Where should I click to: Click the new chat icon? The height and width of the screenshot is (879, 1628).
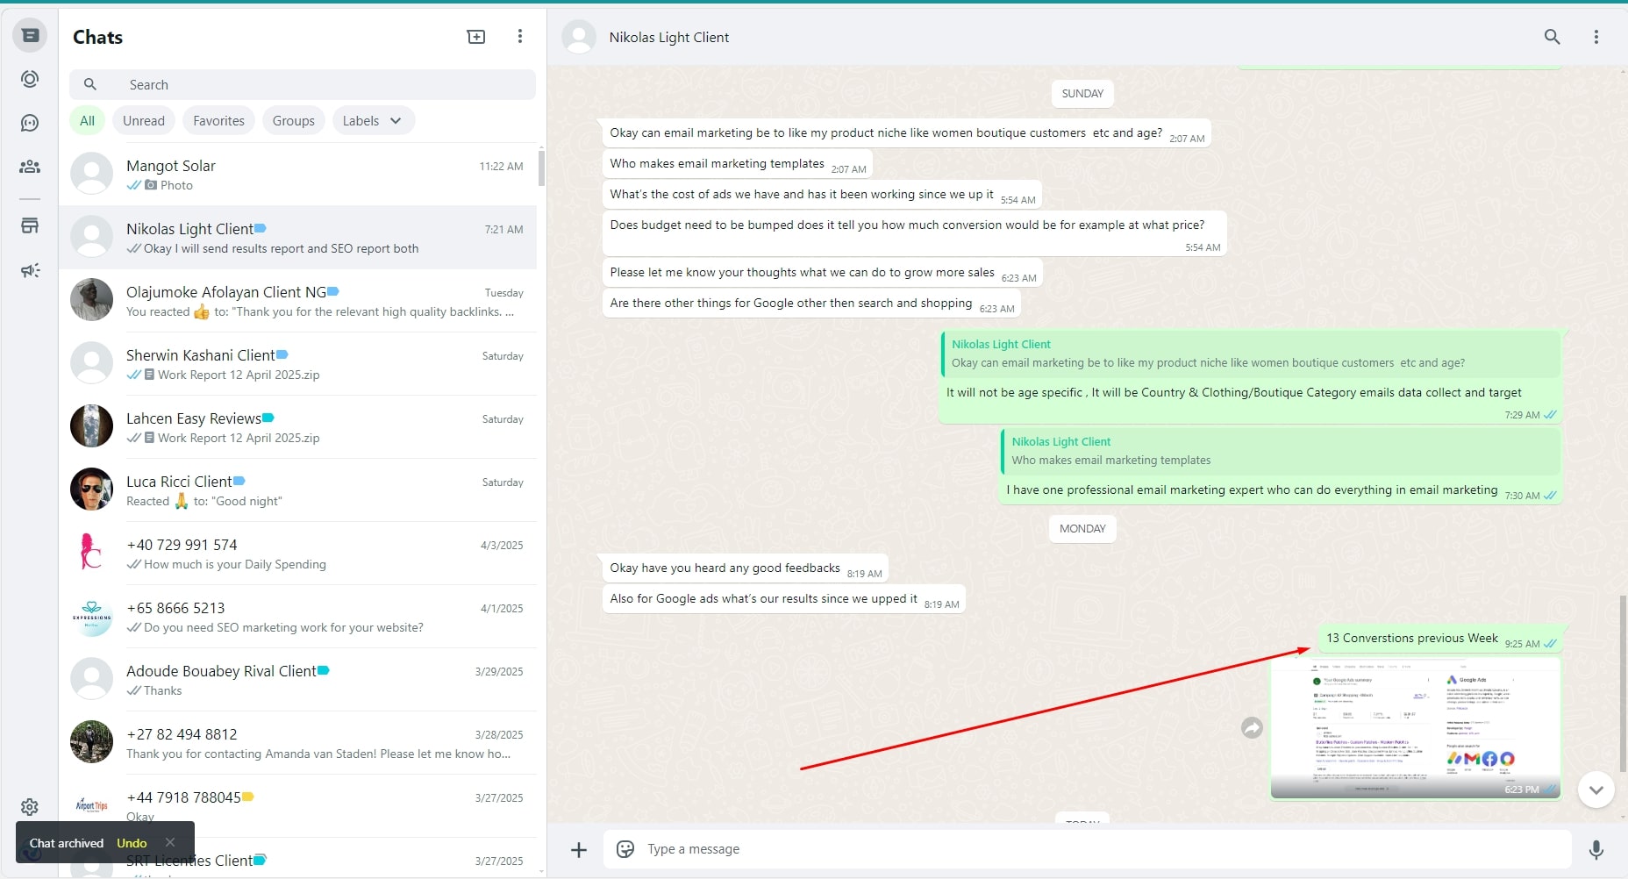tap(475, 37)
